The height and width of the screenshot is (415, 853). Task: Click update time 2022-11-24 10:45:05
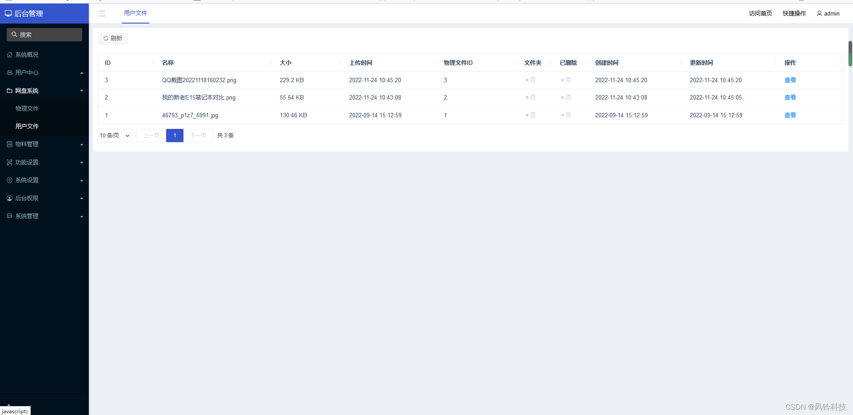(x=716, y=97)
